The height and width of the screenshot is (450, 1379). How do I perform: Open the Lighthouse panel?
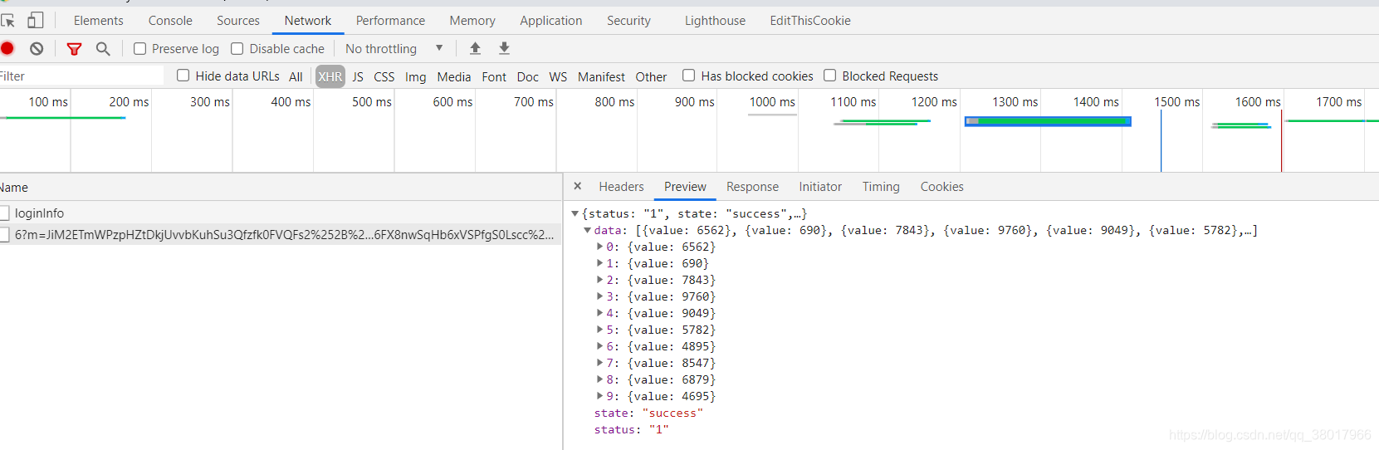[715, 21]
